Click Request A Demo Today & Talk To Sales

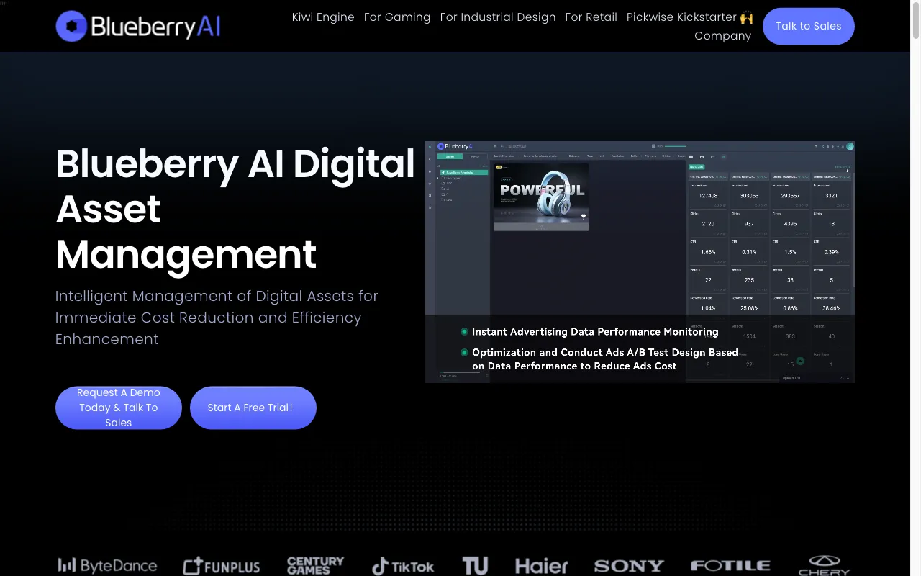point(119,408)
